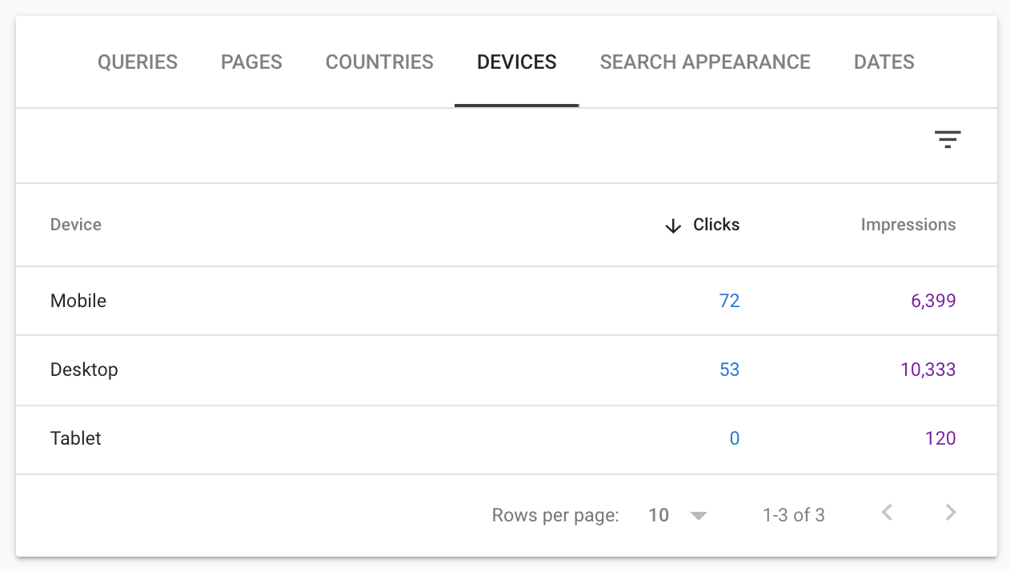Go to the previous page arrow
1010x571 pixels.
tap(887, 513)
